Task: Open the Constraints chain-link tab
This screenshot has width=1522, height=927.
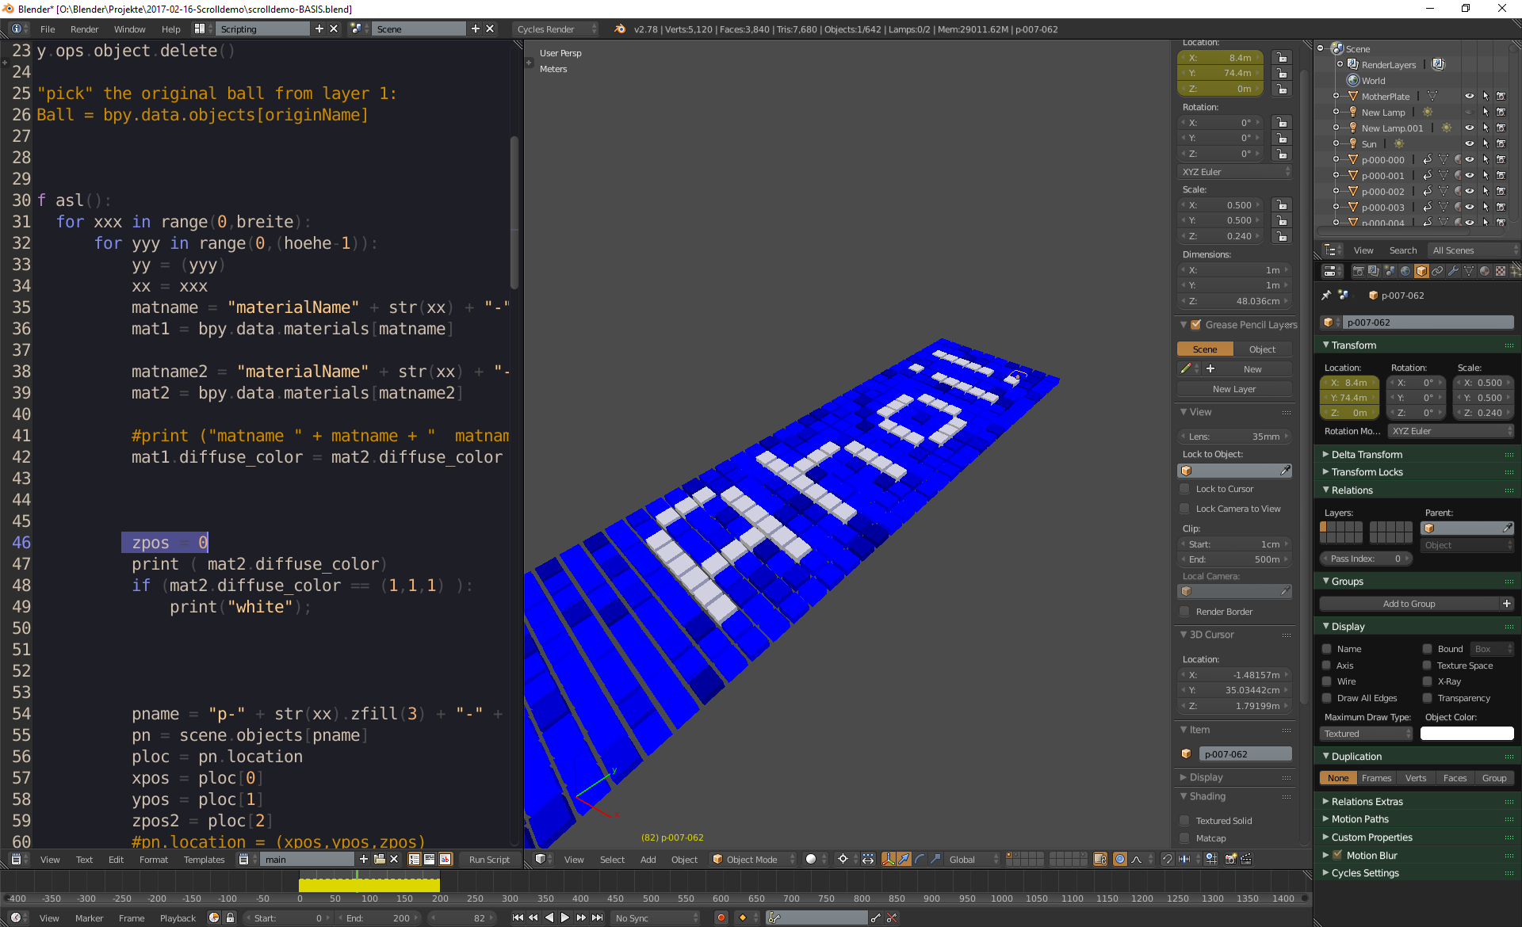Action: [x=1437, y=271]
